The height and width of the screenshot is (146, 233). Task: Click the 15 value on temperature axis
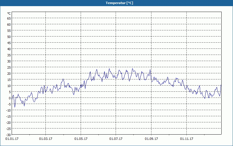click(9, 80)
